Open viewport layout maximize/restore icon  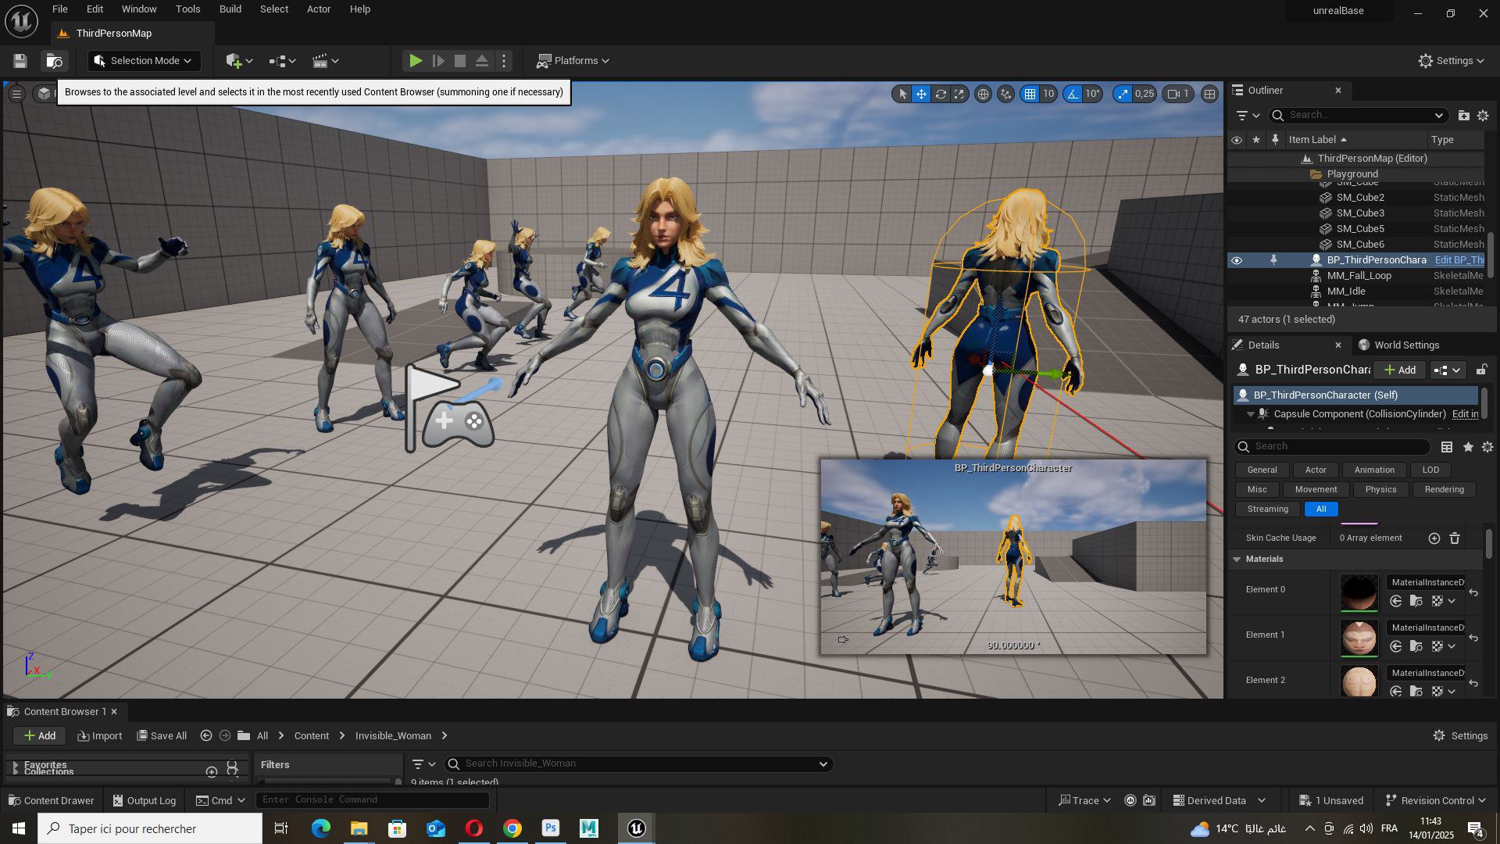(1209, 94)
